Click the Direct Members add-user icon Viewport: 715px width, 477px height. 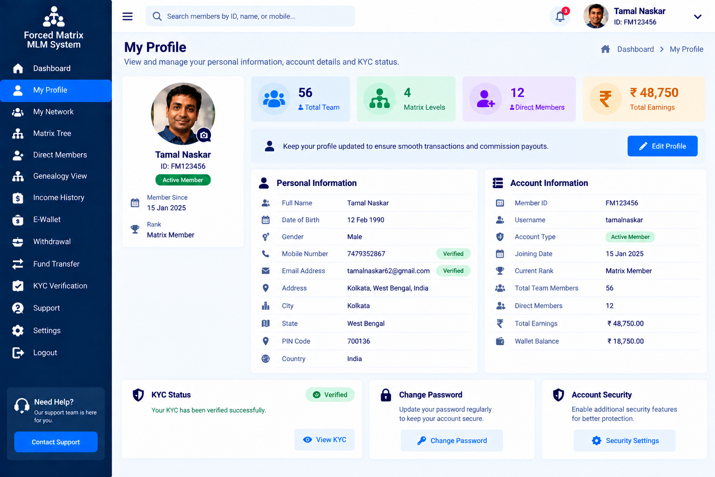click(x=485, y=99)
